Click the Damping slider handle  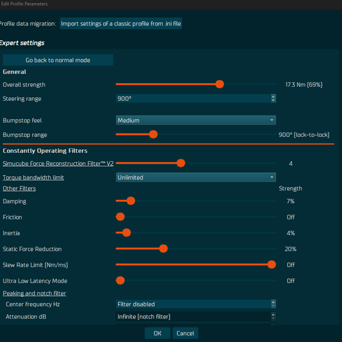click(131, 200)
